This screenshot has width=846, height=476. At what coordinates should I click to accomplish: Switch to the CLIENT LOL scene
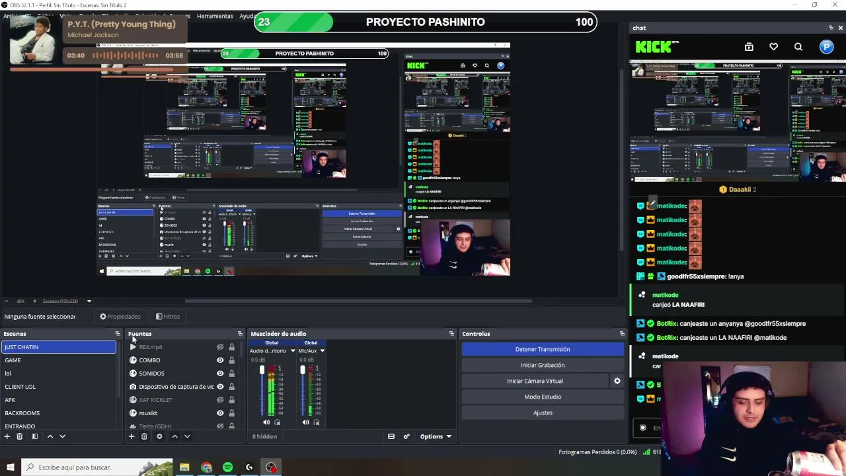tap(59, 387)
